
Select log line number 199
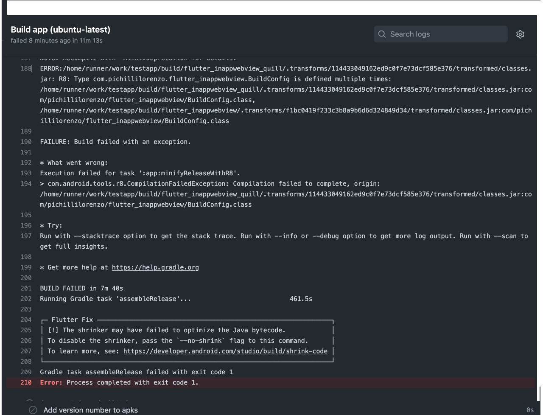(x=26, y=267)
